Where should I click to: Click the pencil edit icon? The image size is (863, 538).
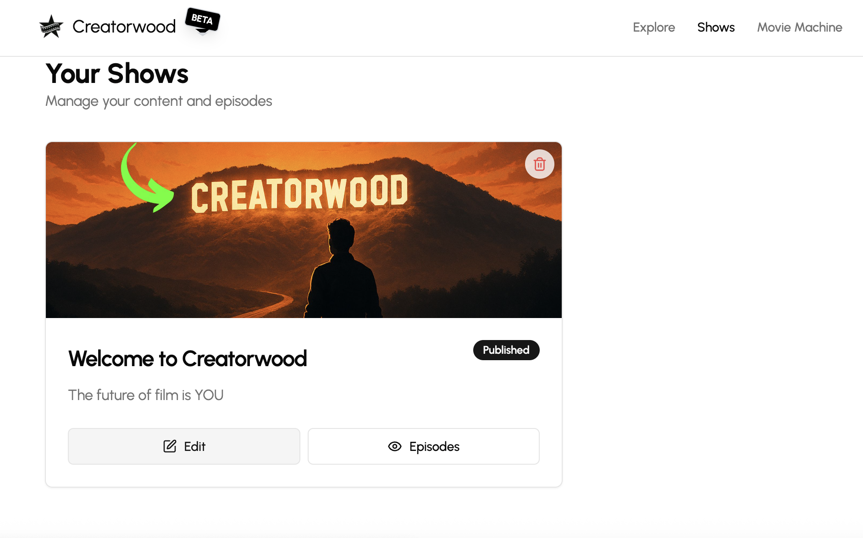point(170,446)
